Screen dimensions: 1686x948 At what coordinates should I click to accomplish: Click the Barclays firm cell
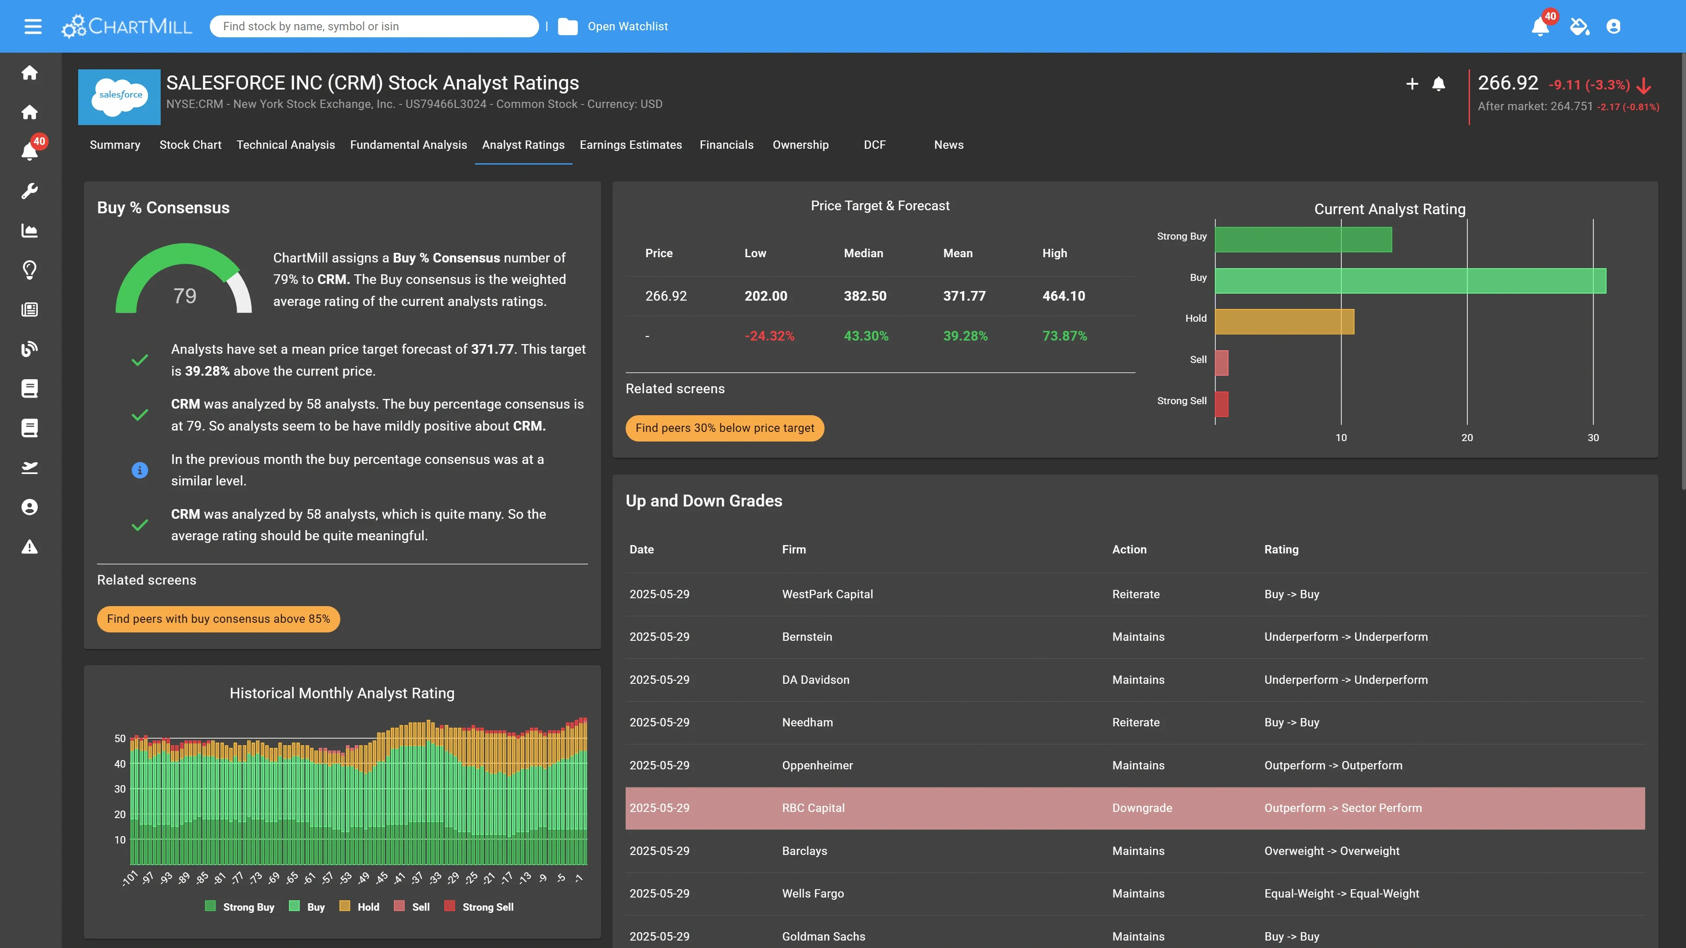804,851
